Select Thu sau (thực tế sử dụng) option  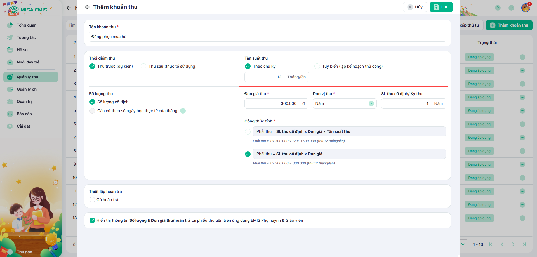pyautogui.click(x=143, y=66)
